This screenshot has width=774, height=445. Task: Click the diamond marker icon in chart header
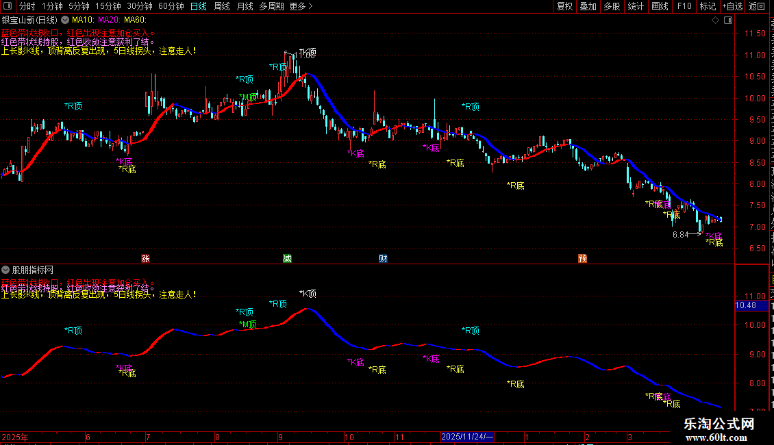tap(715, 21)
